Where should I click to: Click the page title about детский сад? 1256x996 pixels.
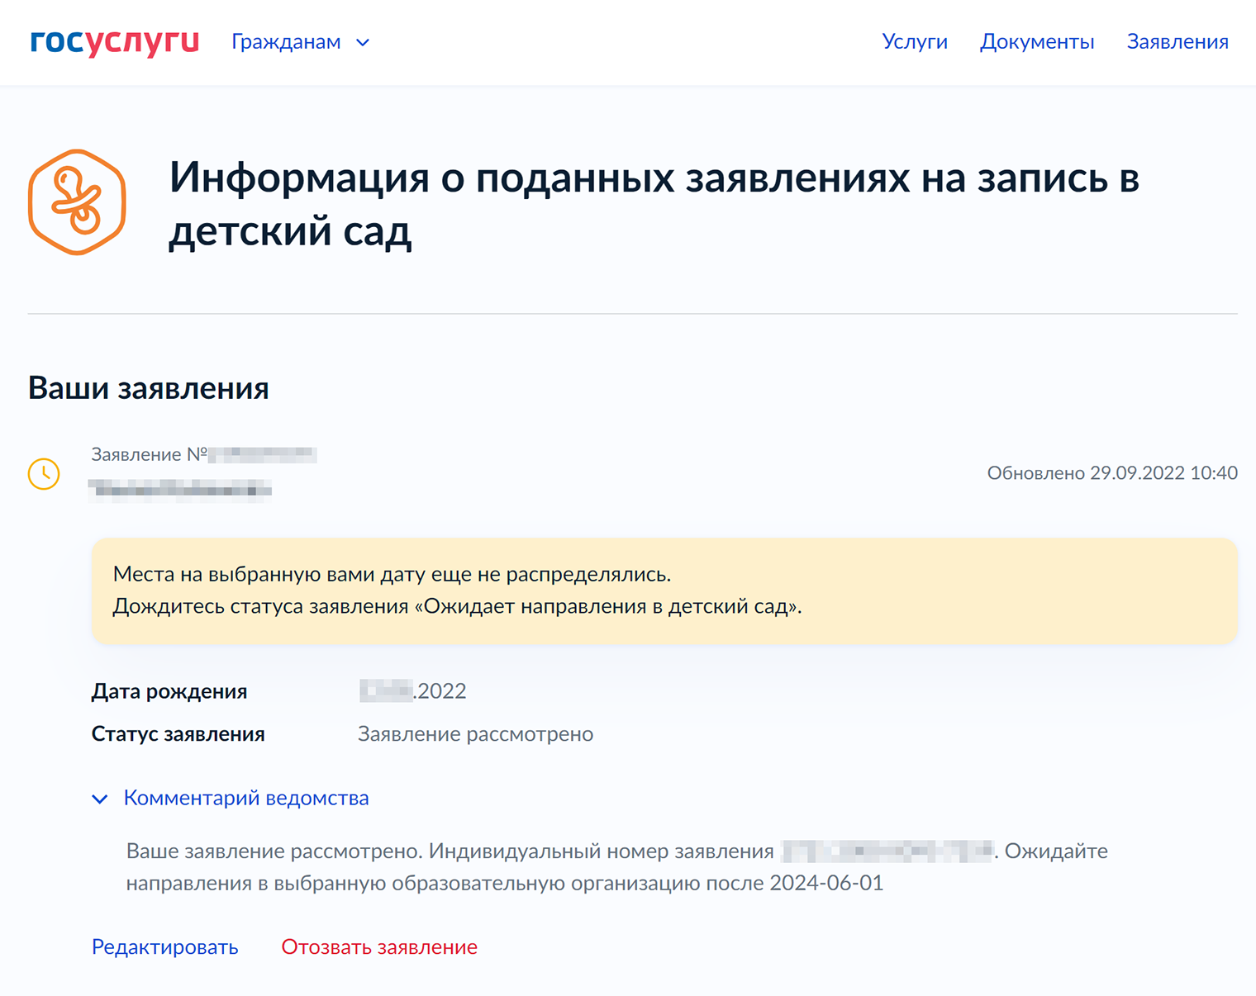(x=654, y=203)
